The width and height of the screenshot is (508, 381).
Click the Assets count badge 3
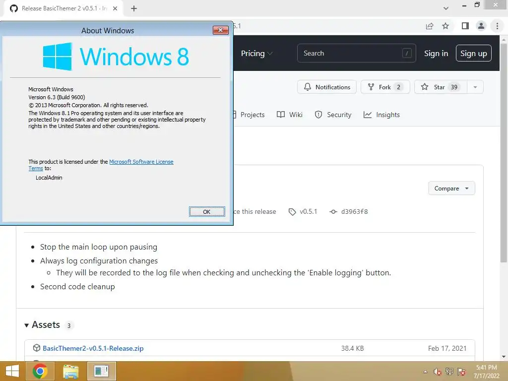point(68,325)
